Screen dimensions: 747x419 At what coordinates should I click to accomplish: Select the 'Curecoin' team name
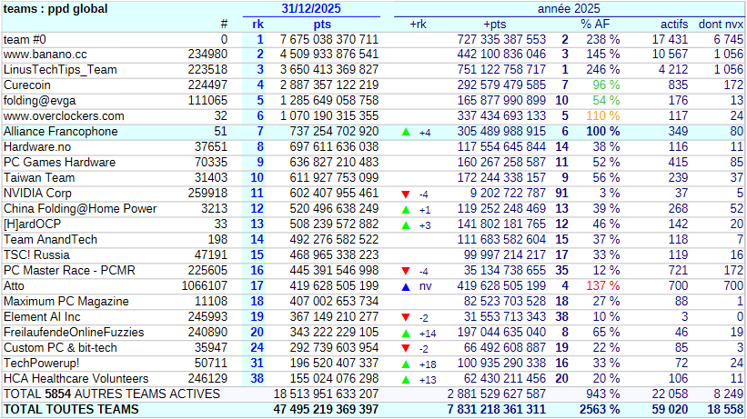coord(26,85)
